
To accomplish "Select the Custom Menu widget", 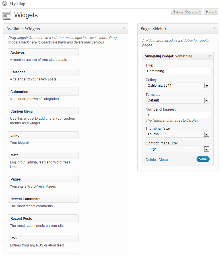I will click(x=43, y=111).
